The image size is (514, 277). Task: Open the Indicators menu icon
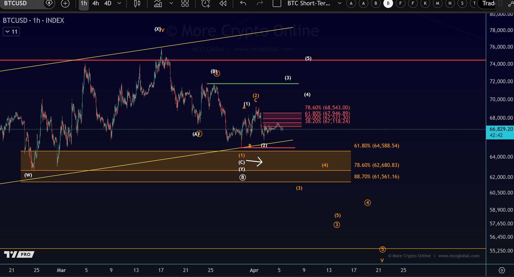click(158, 4)
